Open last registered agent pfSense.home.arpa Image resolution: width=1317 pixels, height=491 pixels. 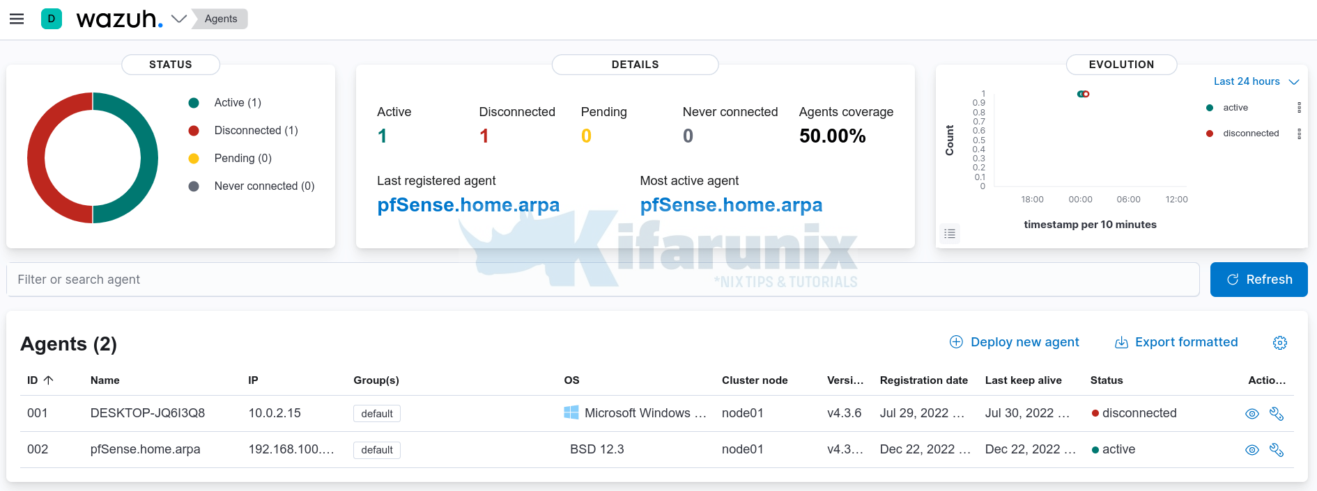(468, 204)
